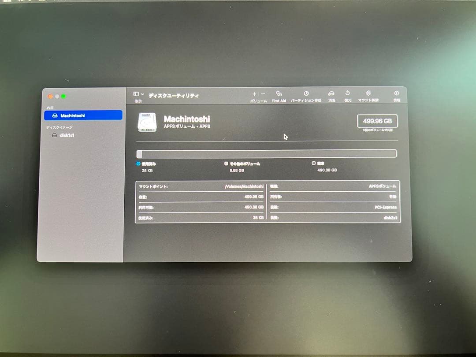Remove a volume with the − button

click(262, 94)
